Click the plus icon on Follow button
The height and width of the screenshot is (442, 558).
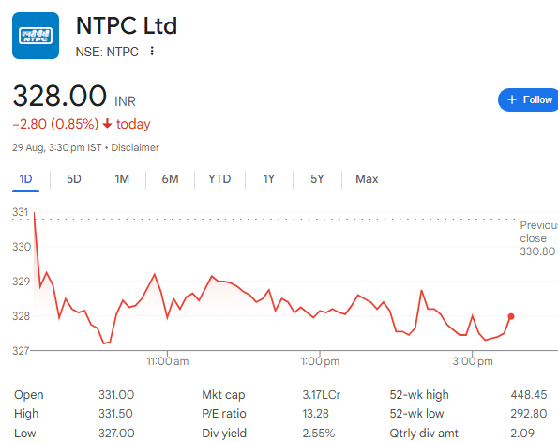coord(512,99)
